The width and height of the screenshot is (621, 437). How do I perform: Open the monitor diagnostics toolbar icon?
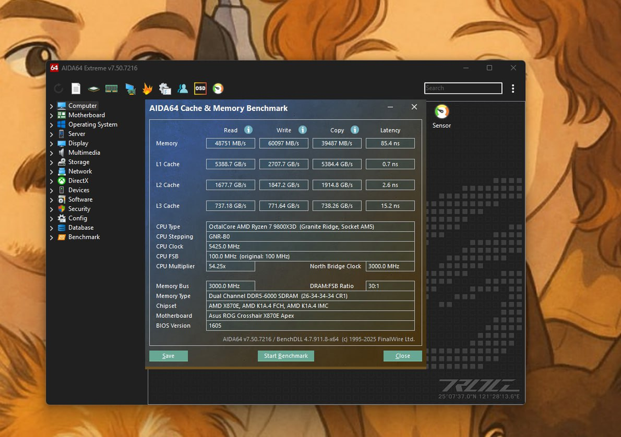coord(130,89)
